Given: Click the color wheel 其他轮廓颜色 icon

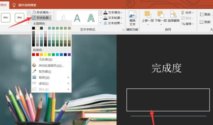Looking at the screenshot, I should pos(34,65).
